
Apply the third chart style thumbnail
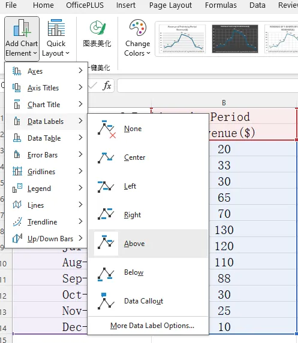pos(281,39)
